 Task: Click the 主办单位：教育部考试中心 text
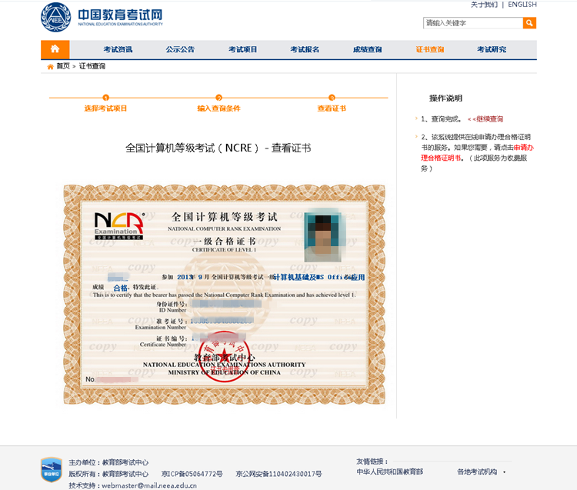click(108, 462)
